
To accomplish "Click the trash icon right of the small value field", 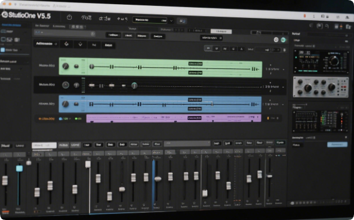I will pos(285,50).
